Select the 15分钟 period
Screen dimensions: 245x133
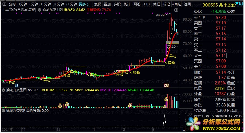[46, 4]
